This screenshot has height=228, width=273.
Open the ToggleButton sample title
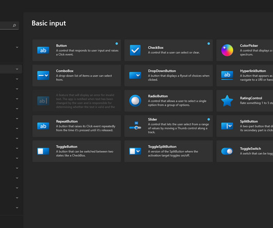66,147
